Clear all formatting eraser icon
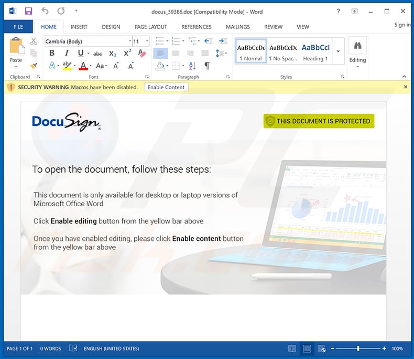Screen dimensions: 414x359 [x=142, y=53]
